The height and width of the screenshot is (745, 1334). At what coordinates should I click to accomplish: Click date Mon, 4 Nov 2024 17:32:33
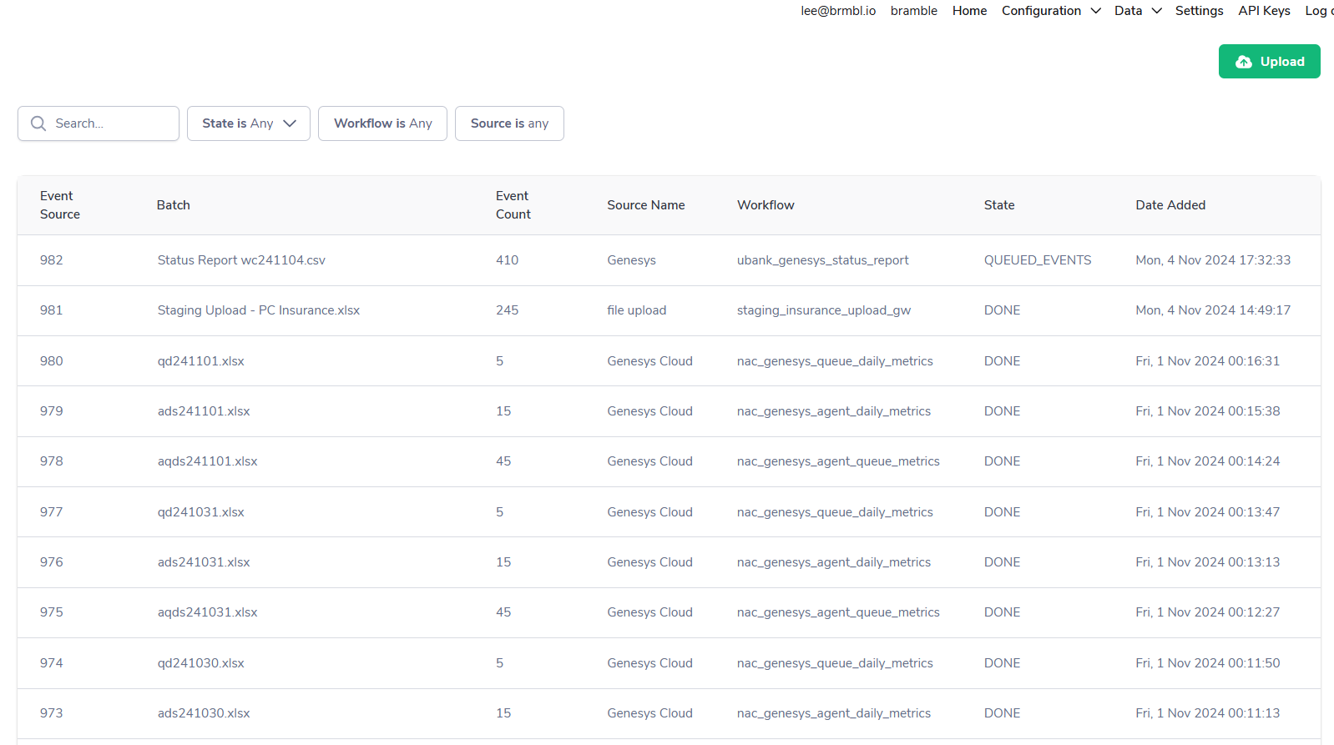click(x=1213, y=260)
